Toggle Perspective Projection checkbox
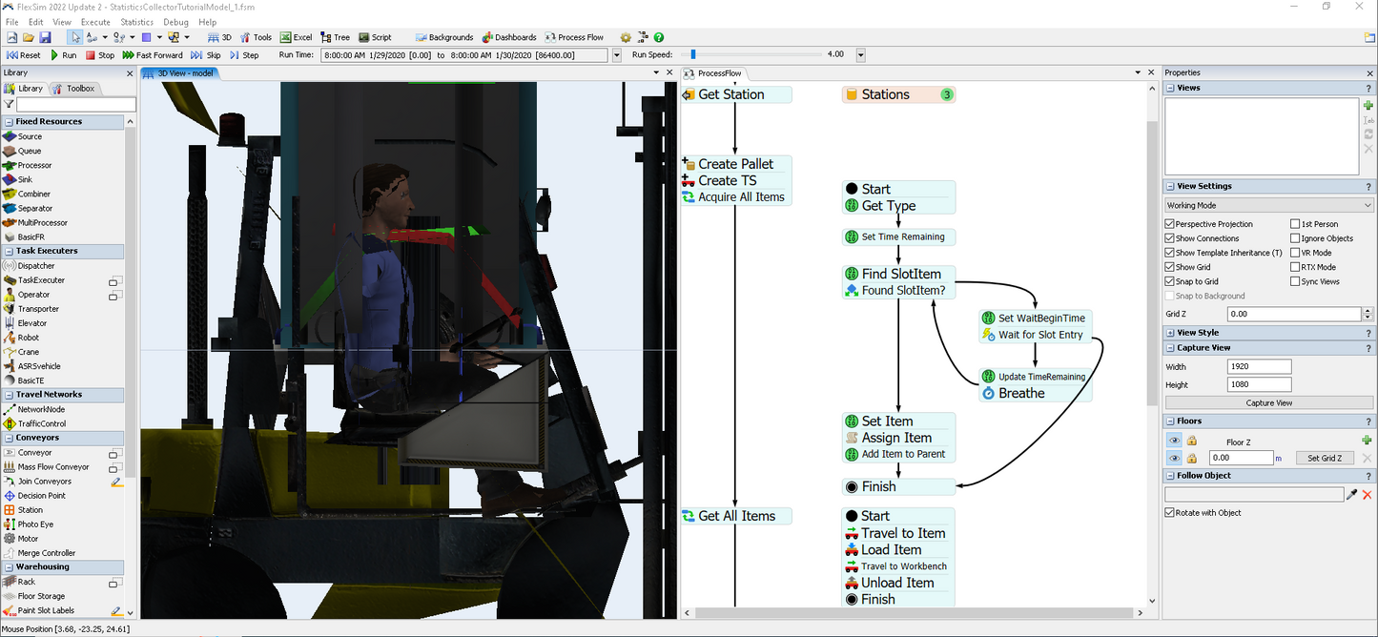The width and height of the screenshot is (1378, 637). (1170, 224)
